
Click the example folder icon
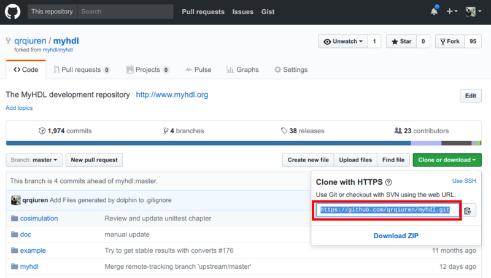pos(14,250)
